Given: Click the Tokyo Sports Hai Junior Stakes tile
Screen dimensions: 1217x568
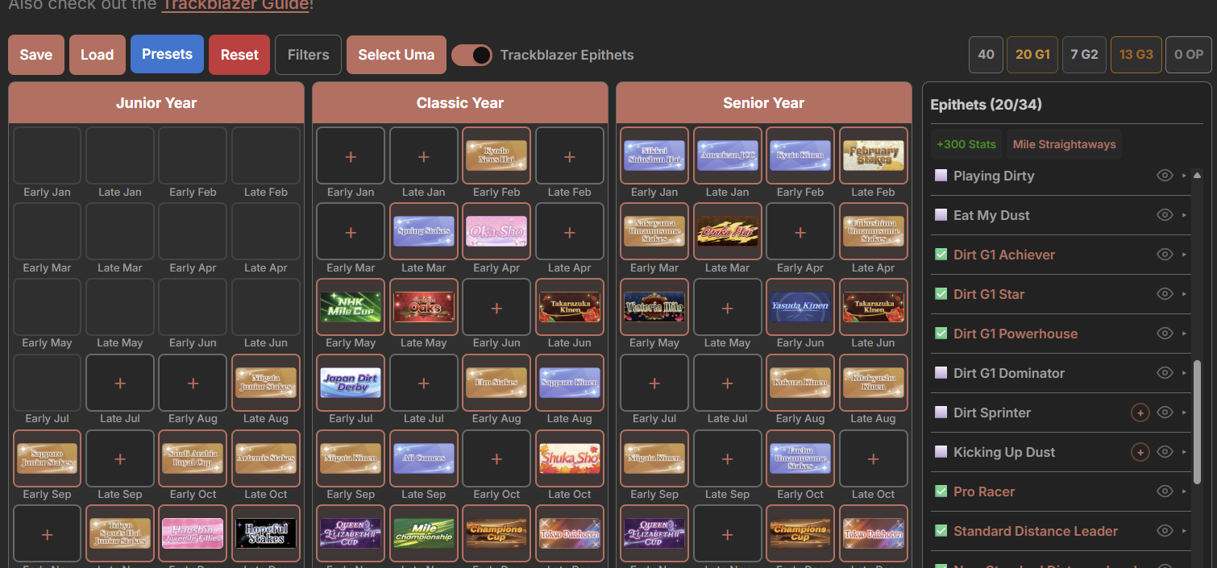Looking at the screenshot, I should 120,533.
